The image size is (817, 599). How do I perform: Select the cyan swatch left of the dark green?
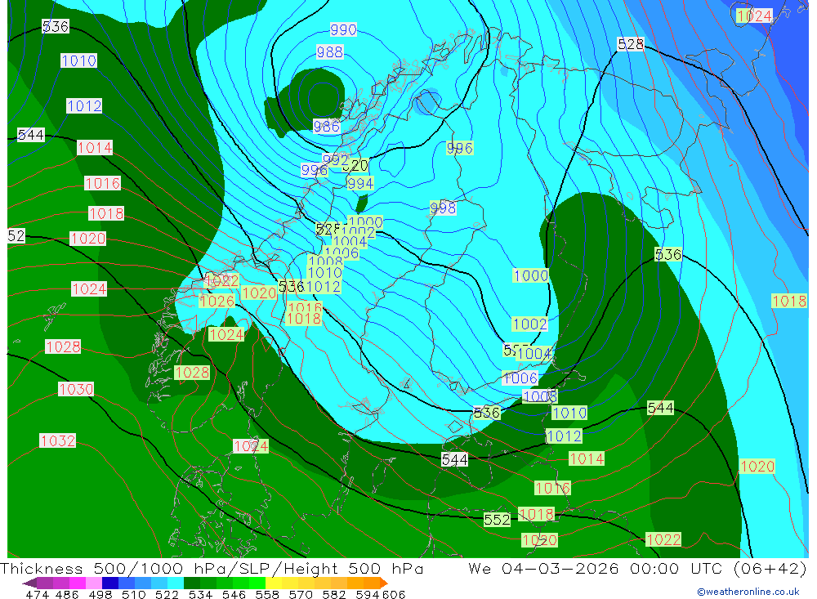[x=176, y=583]
